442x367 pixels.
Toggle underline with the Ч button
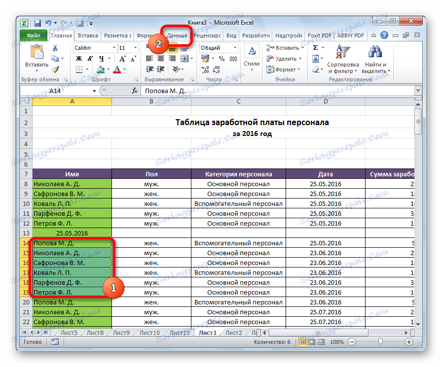[x=102, y=59]
